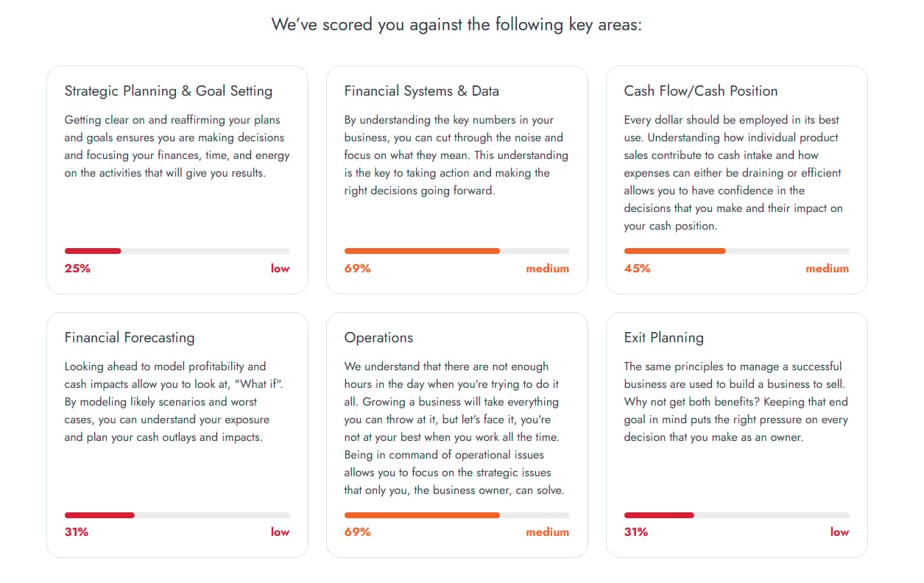This screenshot has height=583, width=924.
Task: Click the 25% score label
Action: (77, 269)
